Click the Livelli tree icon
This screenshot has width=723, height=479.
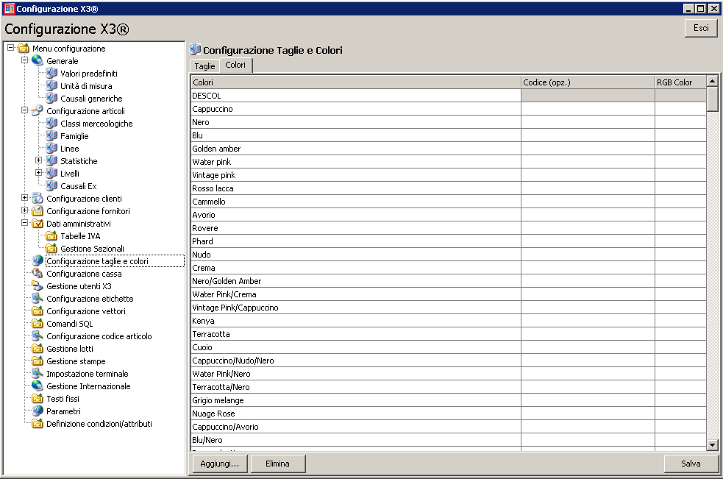(x=51, y=173)
